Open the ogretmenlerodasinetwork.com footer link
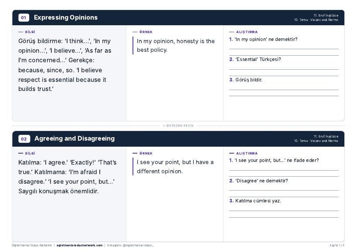The height and width of the screenshot is (252, 357). click(79, 245)
